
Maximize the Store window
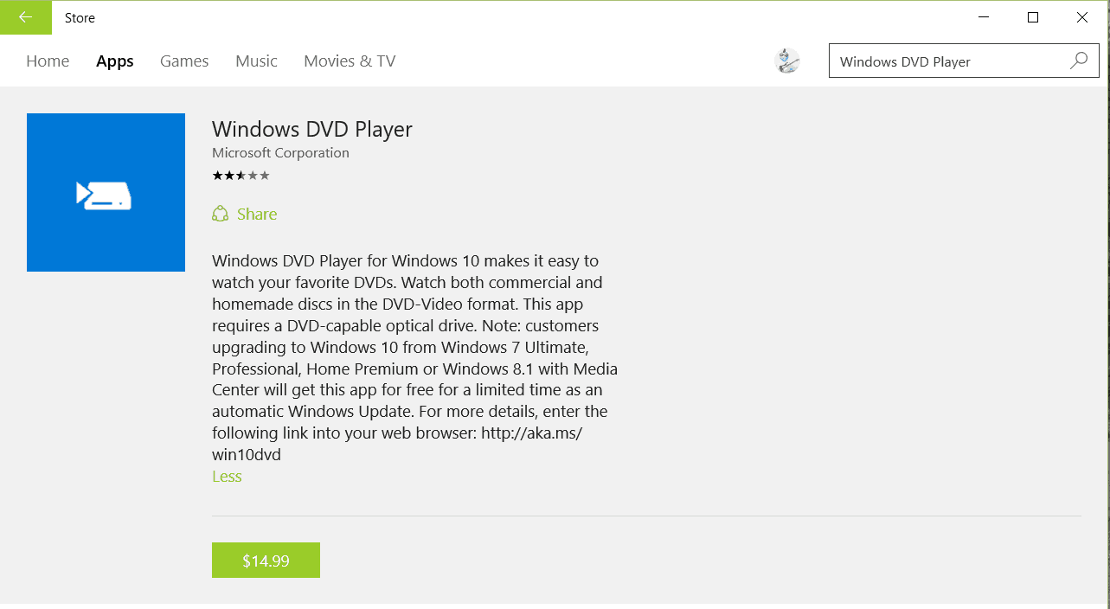click(x=1033, y=17)
